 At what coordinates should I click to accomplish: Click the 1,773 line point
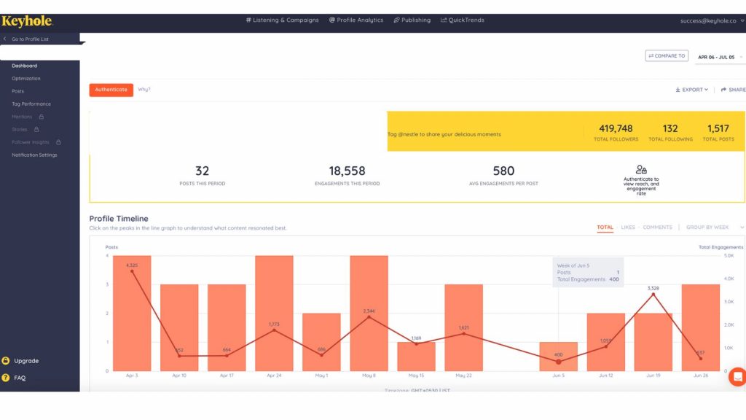[274, 330]
